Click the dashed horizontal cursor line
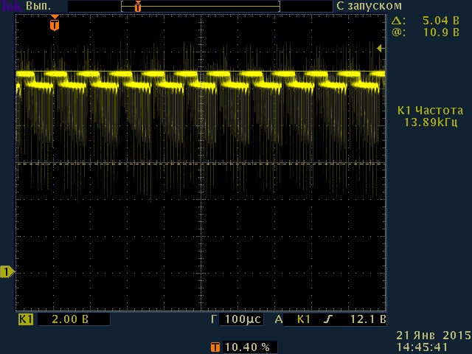The width and height of the screenshot is (472, 354). click(111, 163)
